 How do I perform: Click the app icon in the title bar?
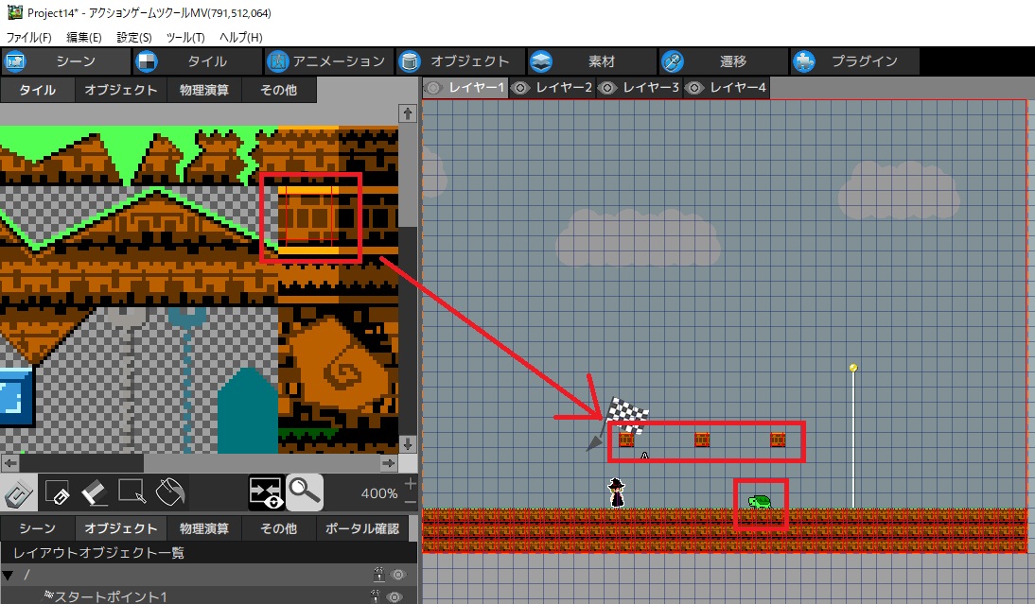14,12
